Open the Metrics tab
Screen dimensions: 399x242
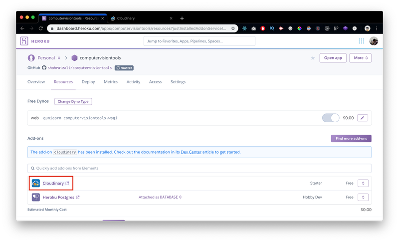[111, 82]
